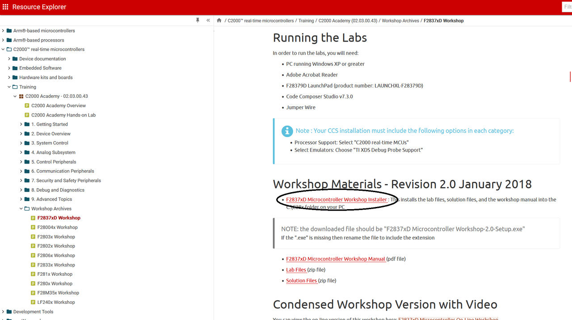Click the C2000 Academy package icon

point(21,97)
